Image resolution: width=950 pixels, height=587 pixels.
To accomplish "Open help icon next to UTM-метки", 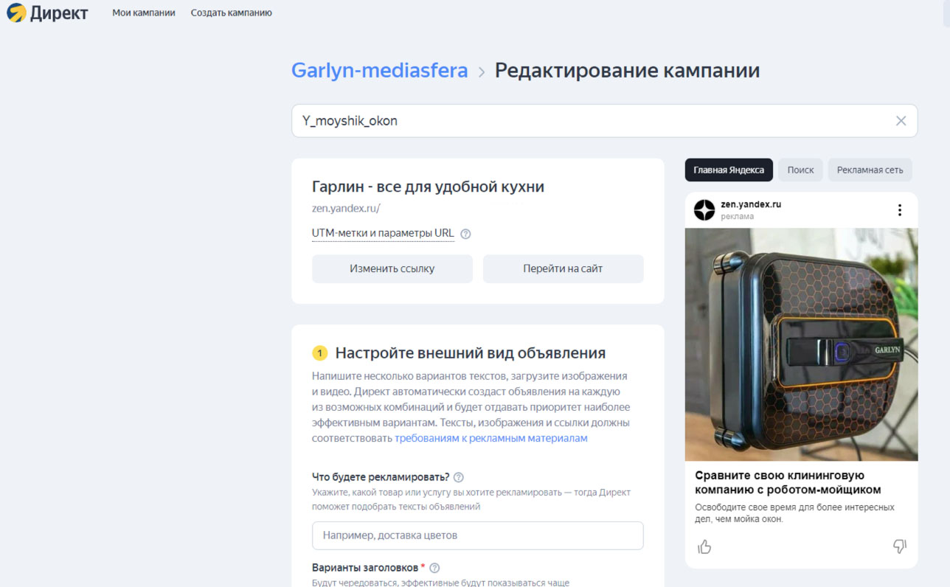I will pyautogui.click(x=465, y=234).
